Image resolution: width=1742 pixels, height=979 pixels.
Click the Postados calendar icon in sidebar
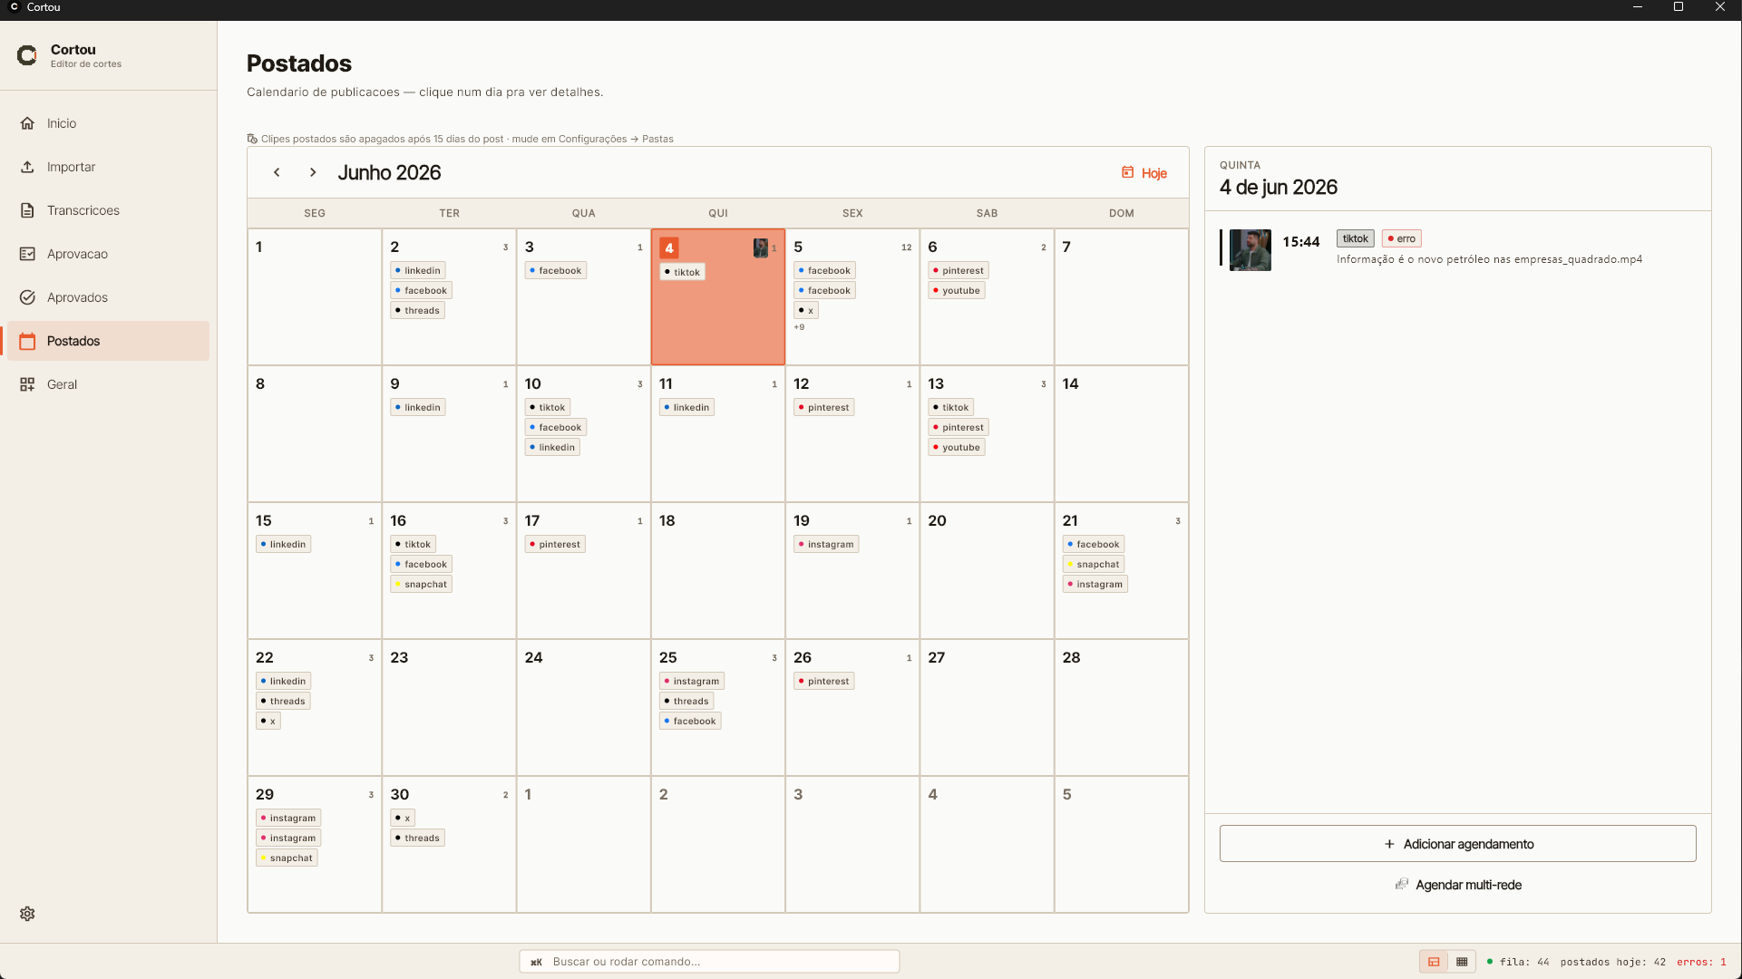click(x=27, y=341)
